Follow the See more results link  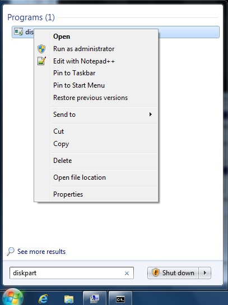[x=41, y=252]
